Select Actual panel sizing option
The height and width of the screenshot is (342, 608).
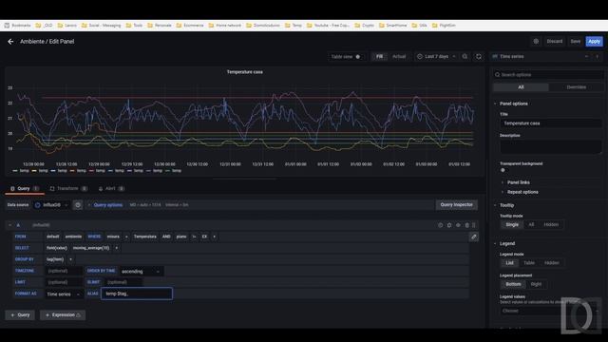click(x=399, y=57)
